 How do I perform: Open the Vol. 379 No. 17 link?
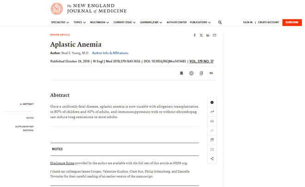201,61
